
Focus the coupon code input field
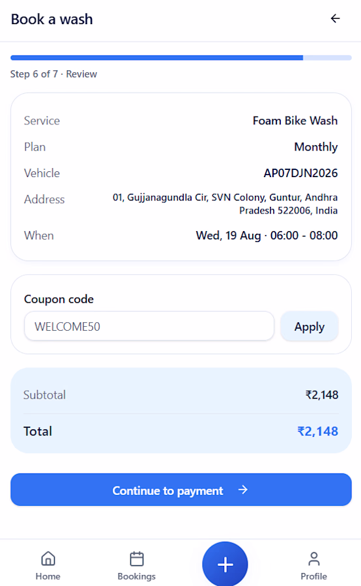149,326
